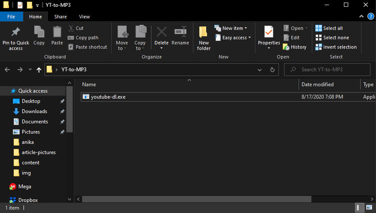Switch to the Share ribbon tab
This screenshot has height=213, width=376.
(x=60, y=17)
